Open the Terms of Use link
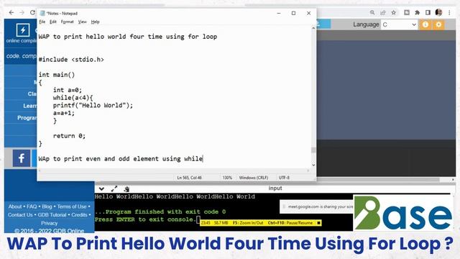Screen dimensions: 460x259 pyautogui.click(x=72, y=206)
